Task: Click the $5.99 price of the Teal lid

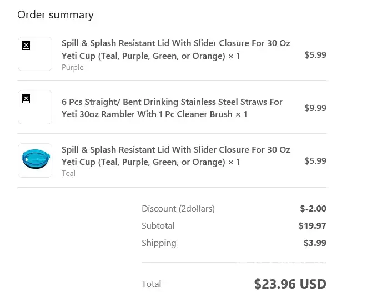Action: click(315, 160)
